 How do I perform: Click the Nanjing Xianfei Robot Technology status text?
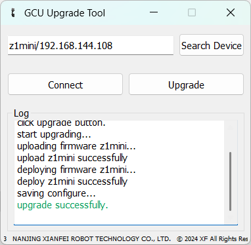(91, 239)
